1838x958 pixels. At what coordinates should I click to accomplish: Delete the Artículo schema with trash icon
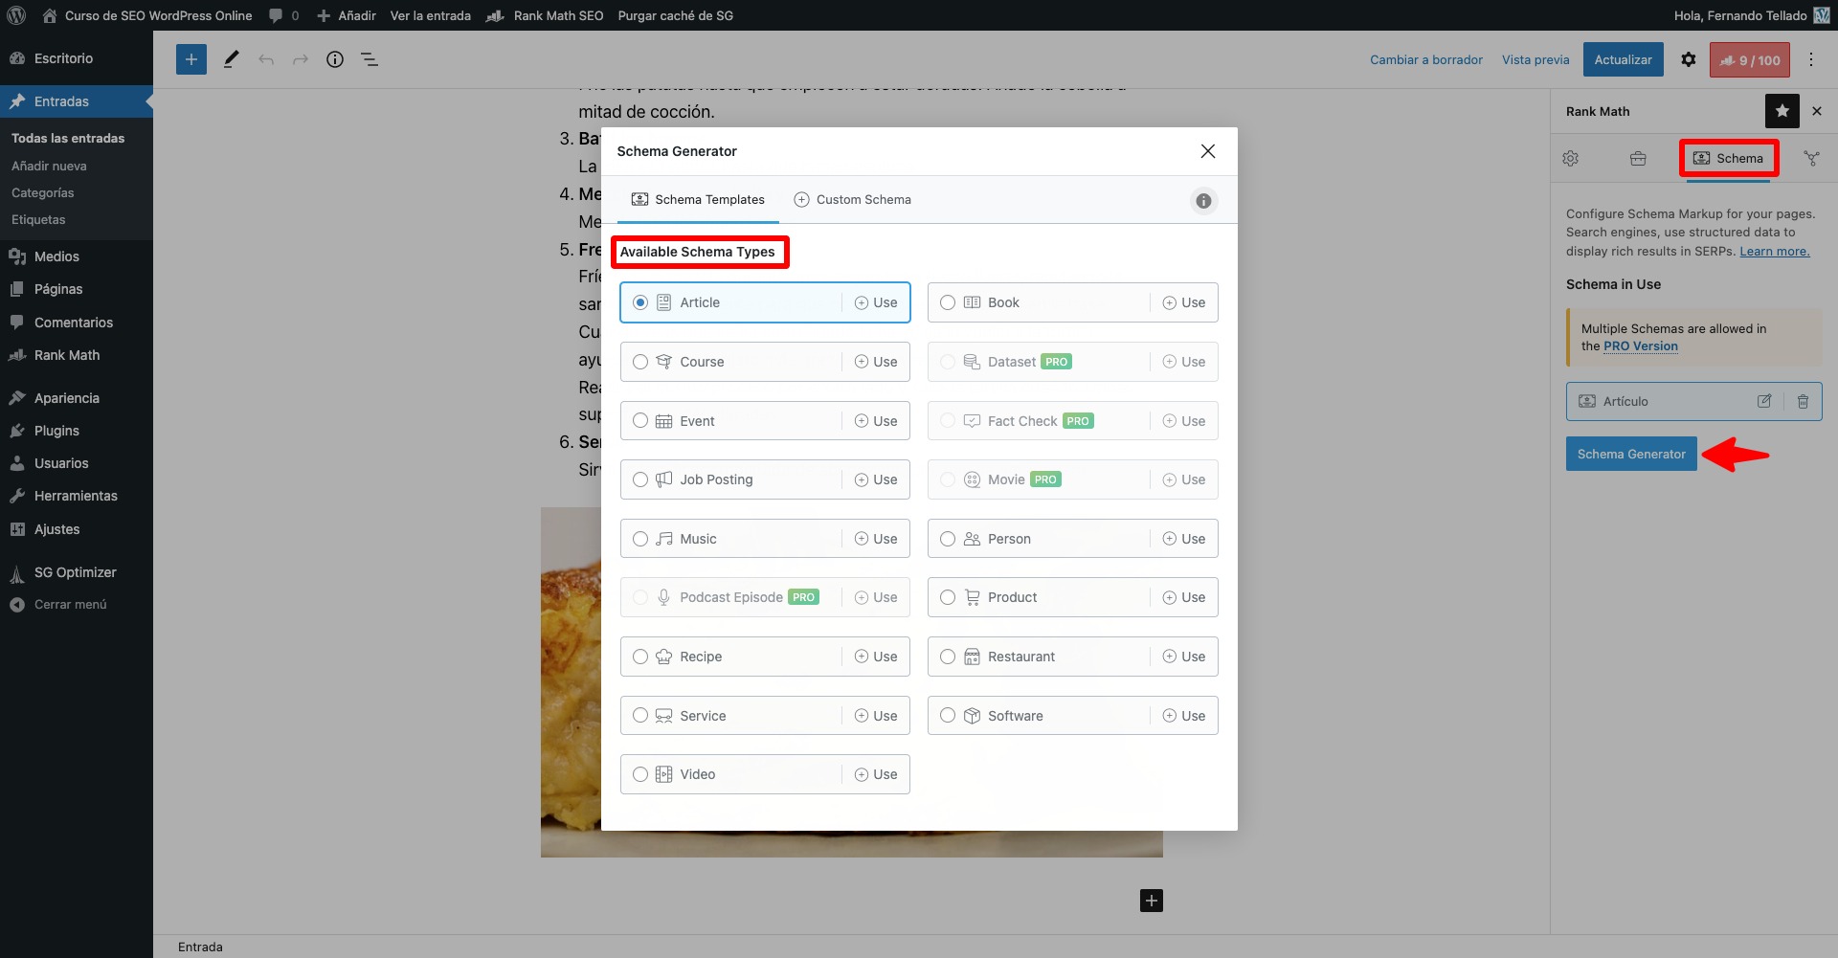[1804, 401]
